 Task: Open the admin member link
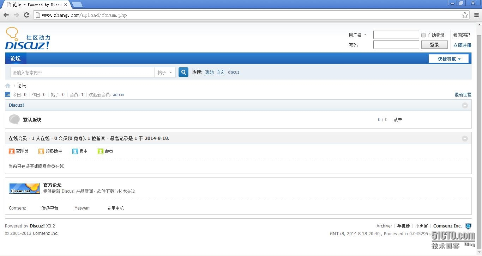pyautogui.click(x=119, y=95)
